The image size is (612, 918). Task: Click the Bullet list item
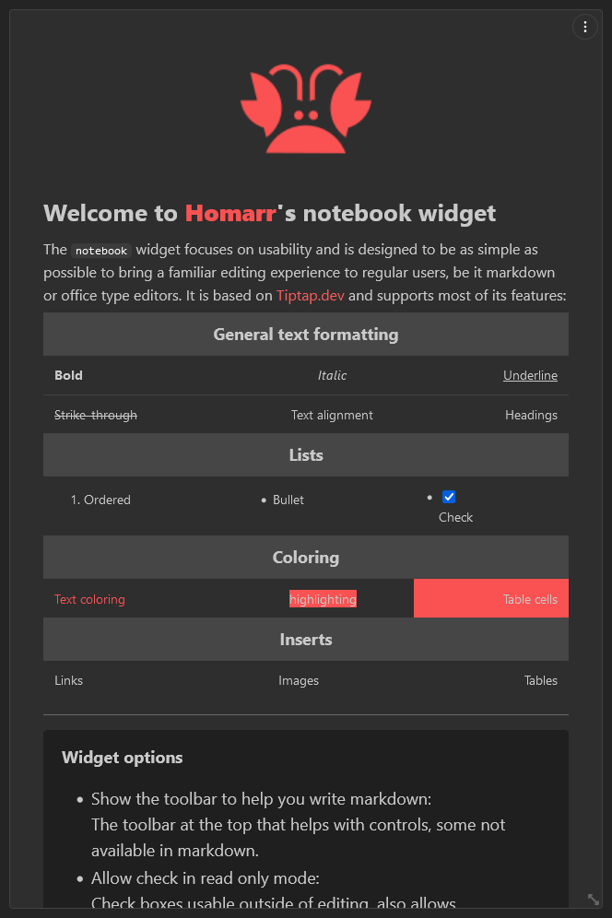pyautogui.click(x=288, y=500)
